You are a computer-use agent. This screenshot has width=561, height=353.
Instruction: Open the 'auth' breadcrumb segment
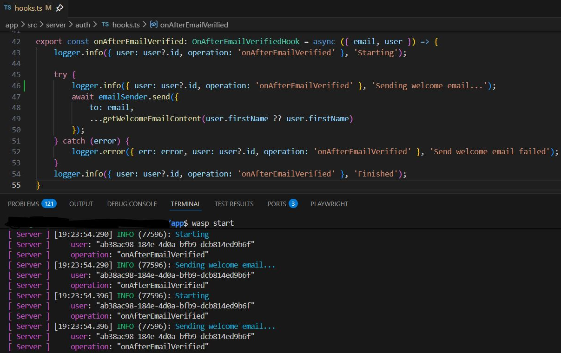[83, 25]
